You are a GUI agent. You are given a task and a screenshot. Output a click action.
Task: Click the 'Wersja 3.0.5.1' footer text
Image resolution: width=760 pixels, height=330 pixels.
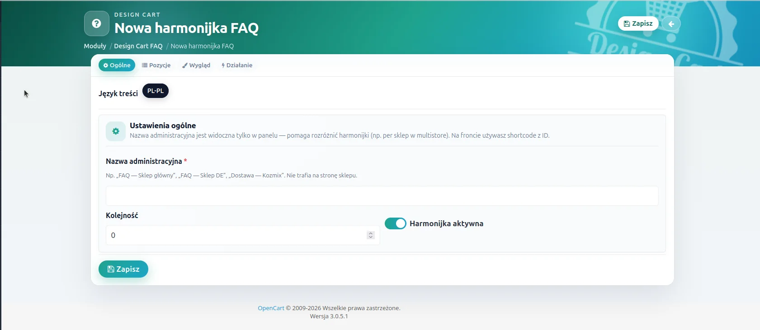point(329,316)
